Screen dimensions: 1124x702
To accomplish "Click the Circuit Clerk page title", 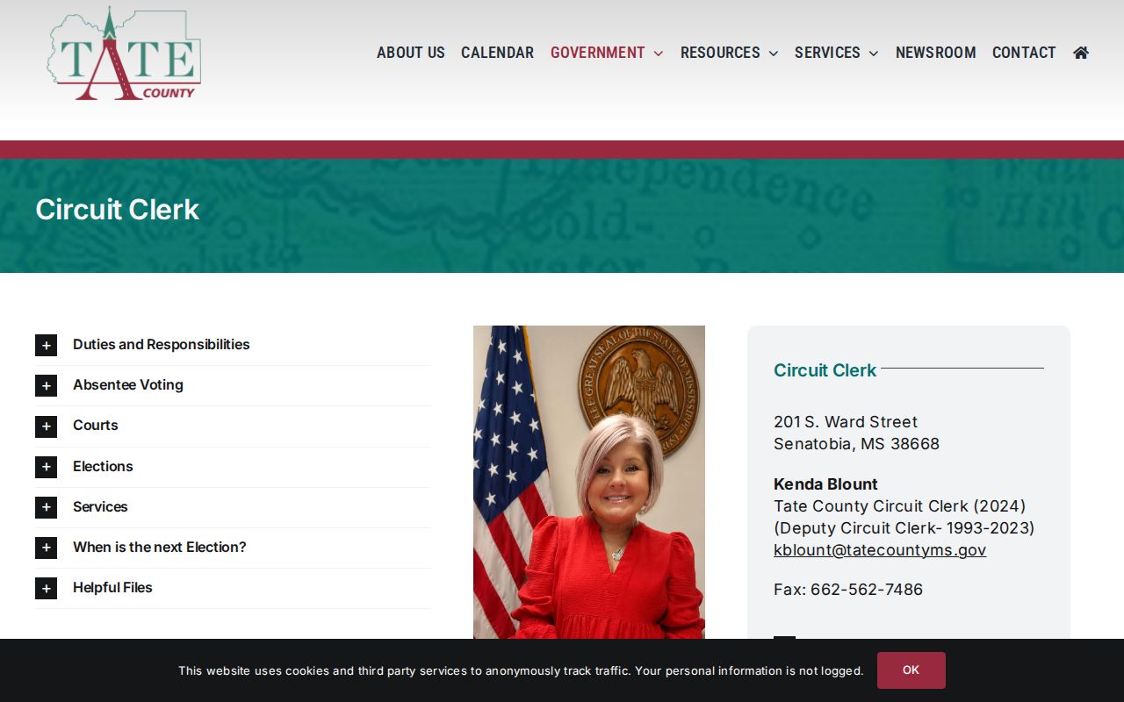I will [x=118, y=210].
